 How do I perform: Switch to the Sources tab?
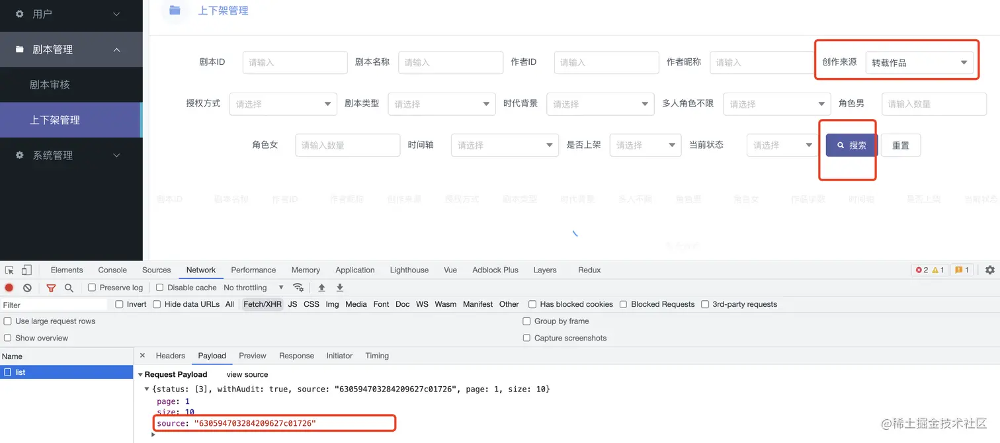(x=156, y=270)
